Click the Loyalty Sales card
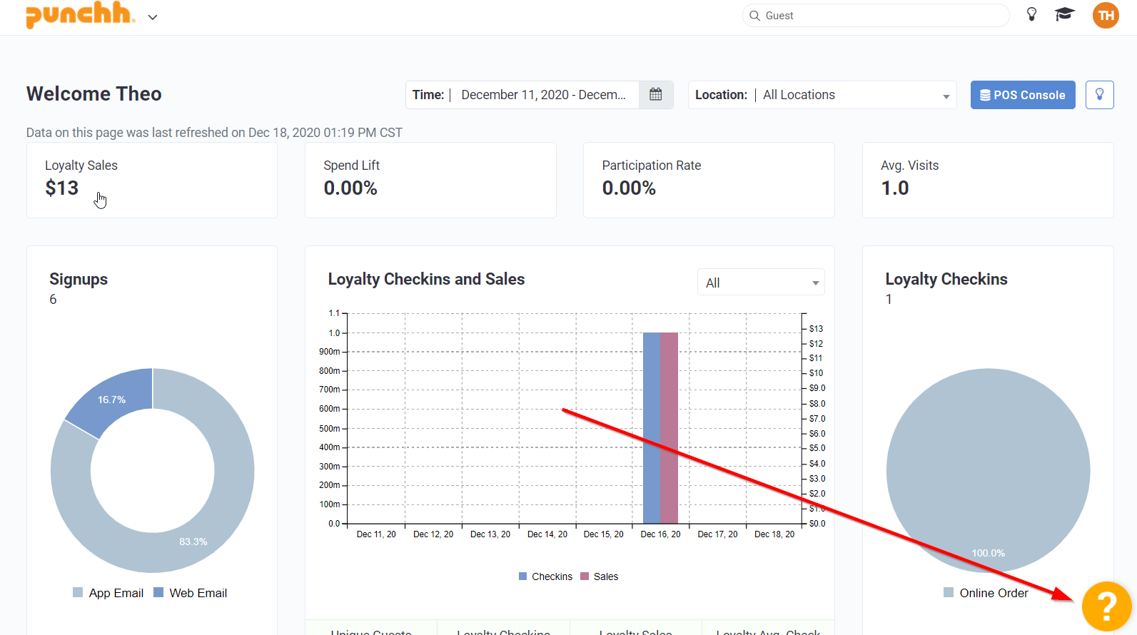This screenshot has width=1137, height=635. [152, 180]
